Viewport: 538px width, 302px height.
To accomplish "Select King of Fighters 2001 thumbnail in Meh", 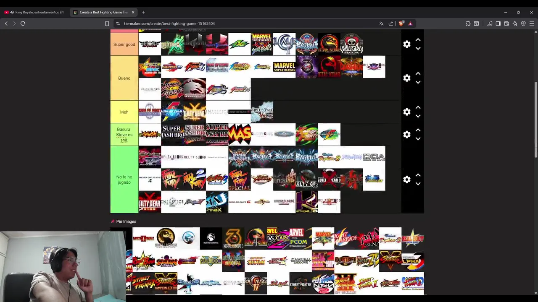I will 172,112.
